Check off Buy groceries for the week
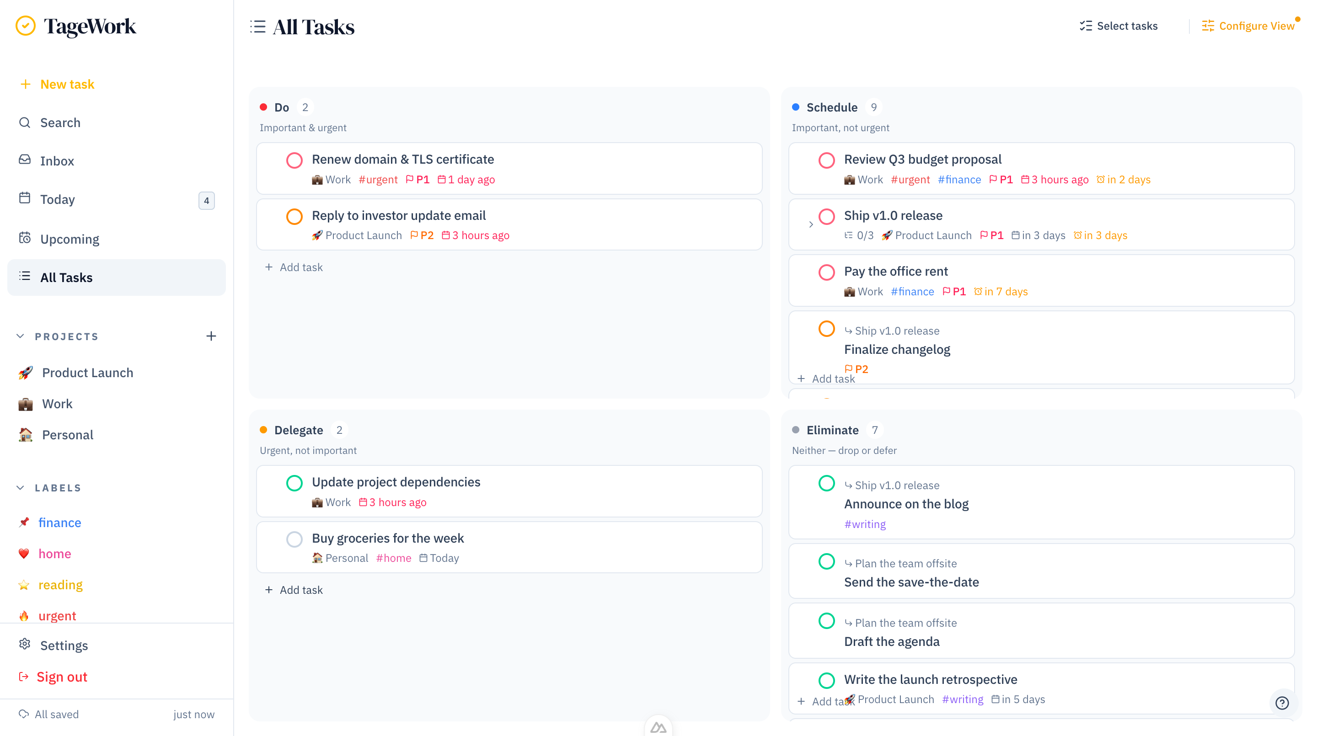The height and width of the screenshot is (736, 1317). coord(294,539)
